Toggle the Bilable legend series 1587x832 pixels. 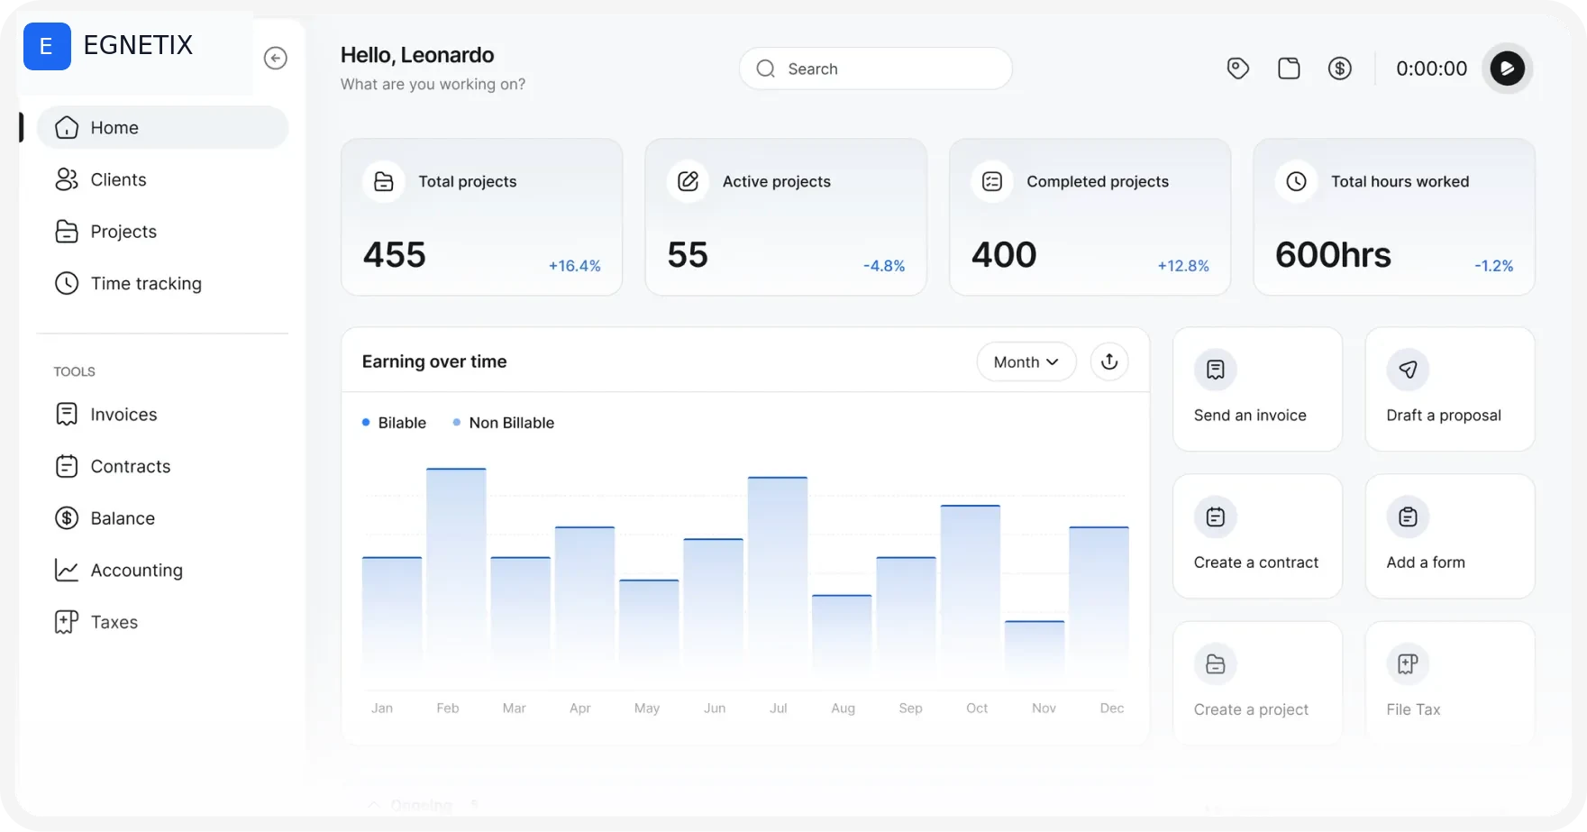tap(394, 423)
